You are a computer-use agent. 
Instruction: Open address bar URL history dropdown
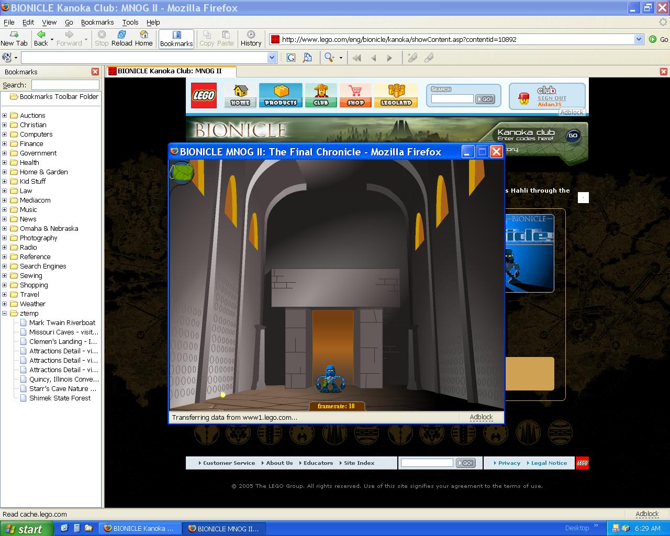click(639, 39)
